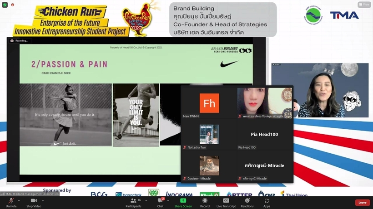Viewport: 373px width, 209px height.
Task: Click the PTTEP sponsor logo
Action: 239,194
